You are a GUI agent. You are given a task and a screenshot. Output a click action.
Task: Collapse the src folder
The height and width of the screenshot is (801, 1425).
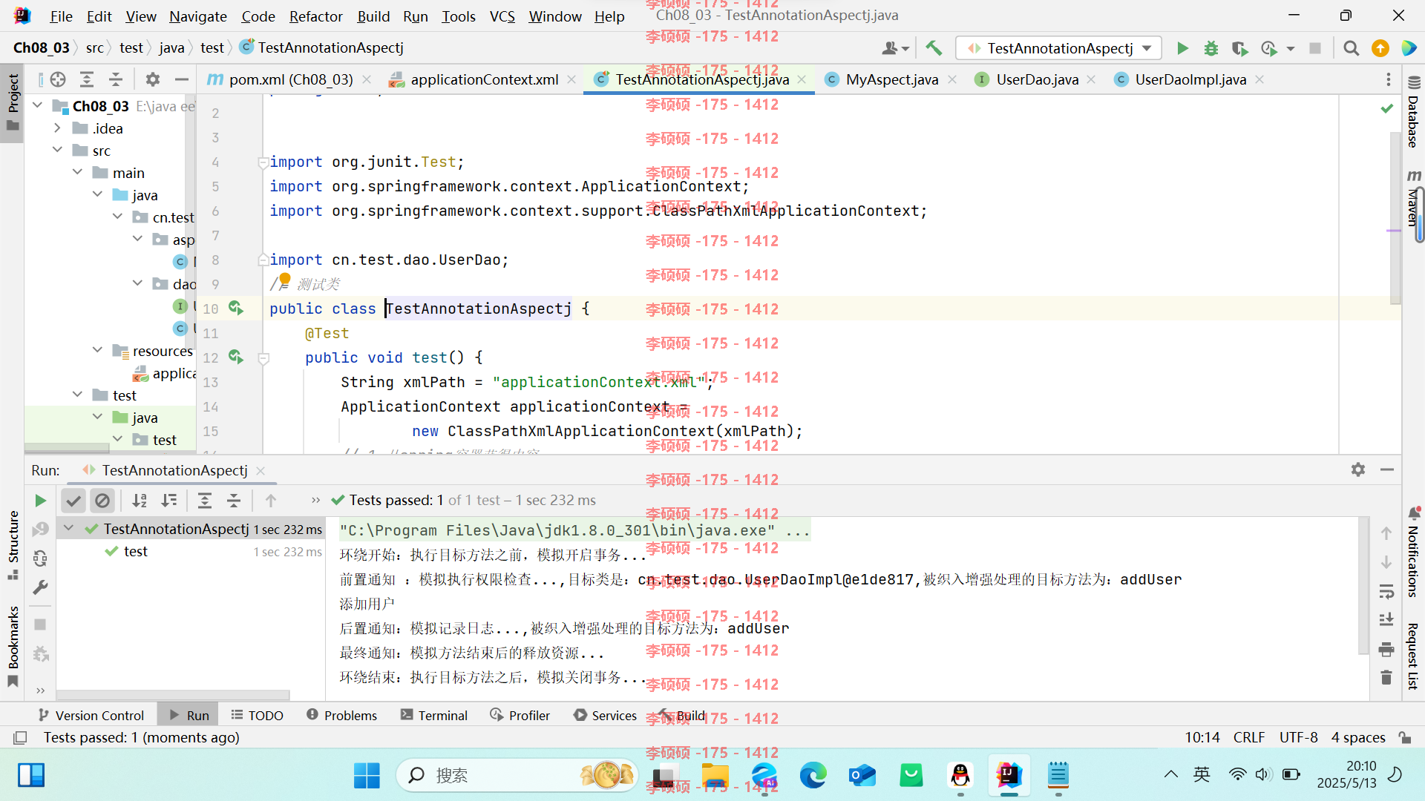pyautogui.click(x=57, y=150)
